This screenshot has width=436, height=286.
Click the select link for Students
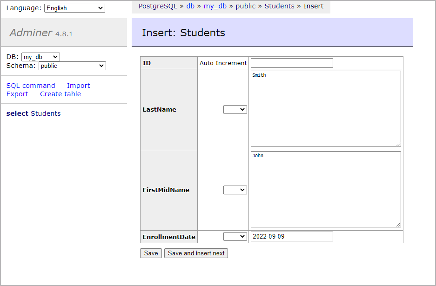[x=17, y=113]
